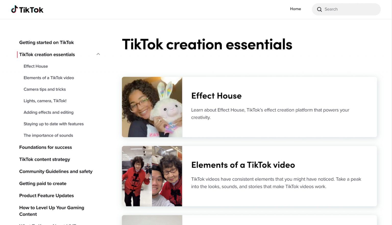The image size is (392, 225).
Task: Click the TikTok logo
Action: (27, 9)
